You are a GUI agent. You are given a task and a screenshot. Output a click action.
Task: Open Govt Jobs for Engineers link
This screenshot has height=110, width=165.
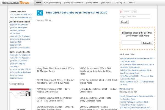click(x=20, y=55)
